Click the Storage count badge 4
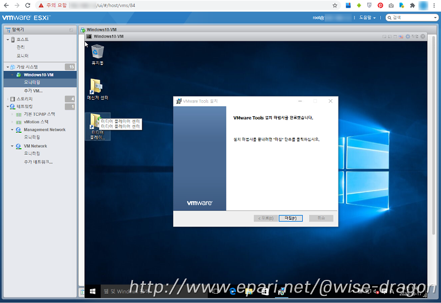The image size is (441, 303). click(70, 99)
